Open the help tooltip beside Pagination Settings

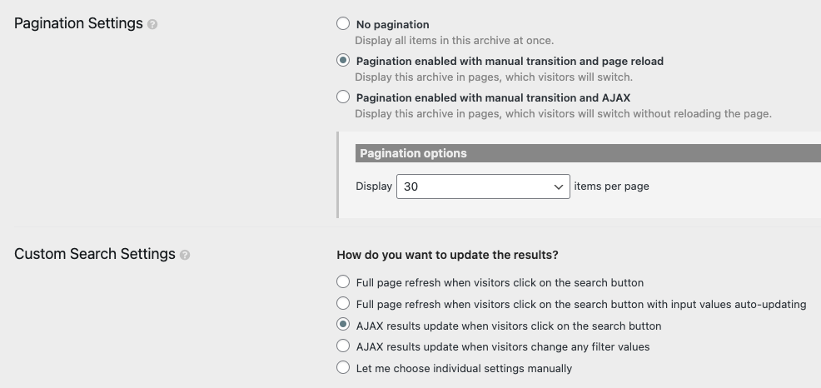click(x=152, y=25)
